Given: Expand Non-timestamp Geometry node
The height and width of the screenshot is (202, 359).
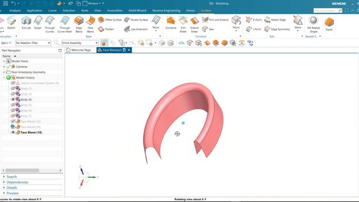Looking at the screenshot, I should pos(4,72).
